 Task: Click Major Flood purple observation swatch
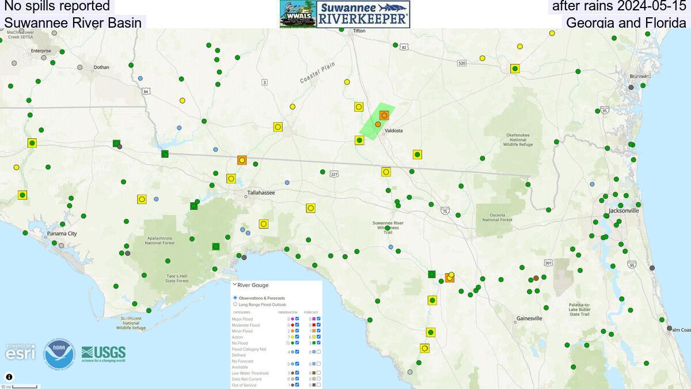[x=293, y=319]
